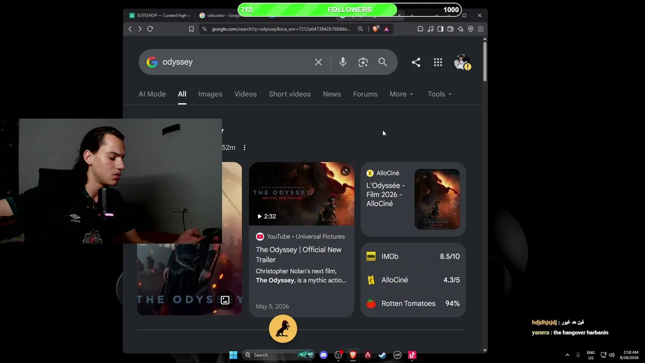The image size is (645, 363).
Task: Open the Brave hamburger main menu
Action: pyautogui.click(x=481, y=29)
